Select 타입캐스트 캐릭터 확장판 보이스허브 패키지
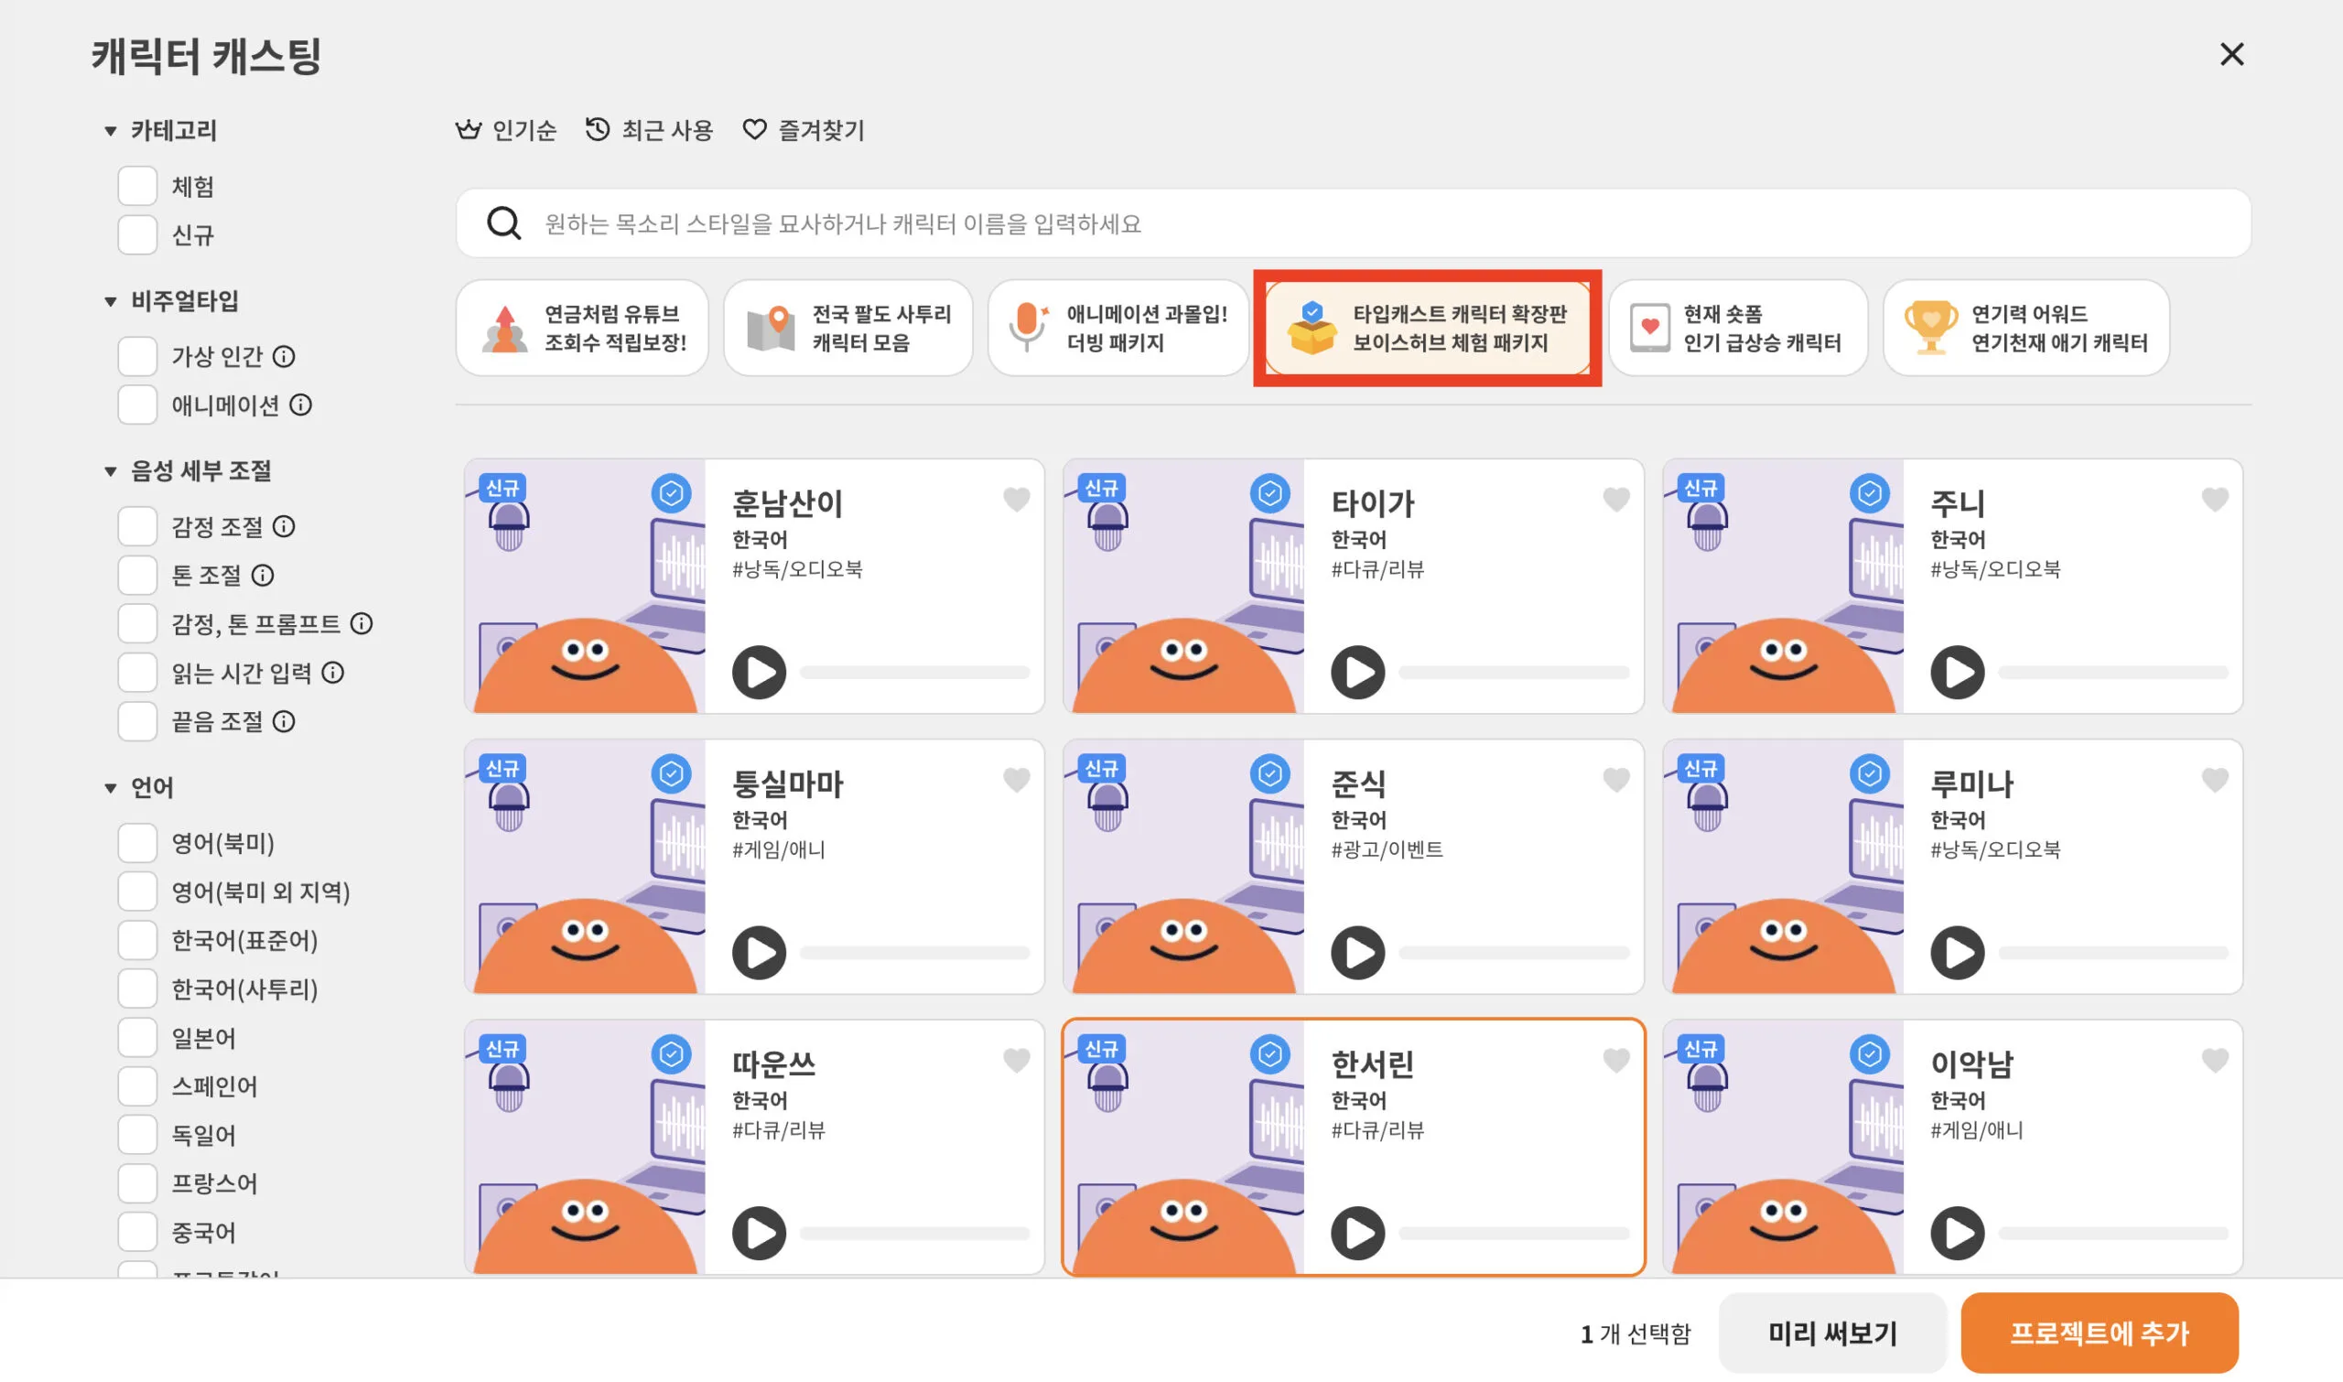The image size is (2343, 1382). 1428,328
